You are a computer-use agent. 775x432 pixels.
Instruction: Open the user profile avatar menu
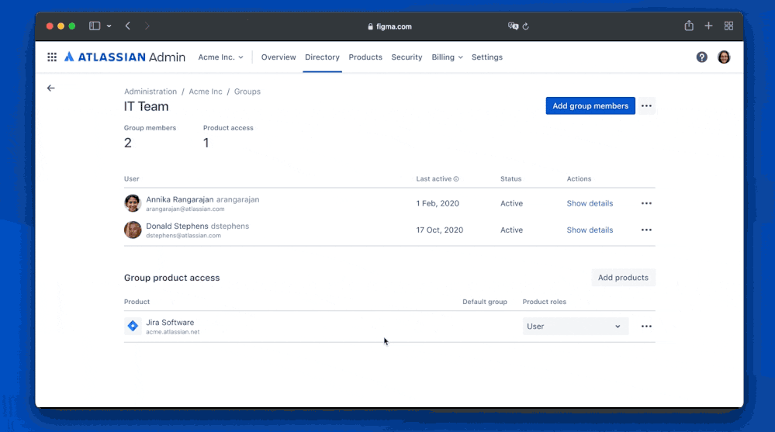pos(724,57)
